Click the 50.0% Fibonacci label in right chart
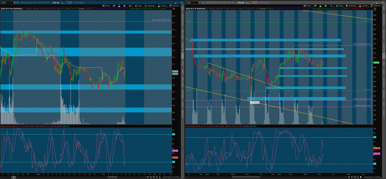This screenshot has width=386, height=179. coord(189,21)
